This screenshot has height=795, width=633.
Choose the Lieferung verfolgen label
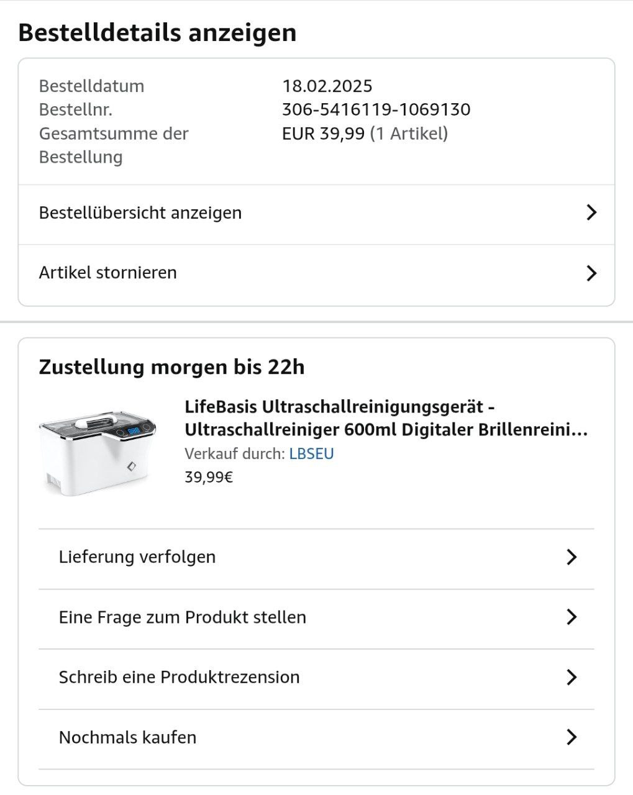click(x=137, y=557)
